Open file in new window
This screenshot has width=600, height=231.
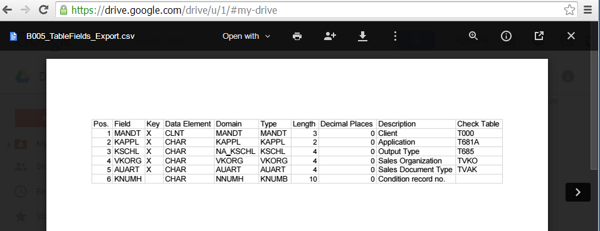[x=539, y=36]
